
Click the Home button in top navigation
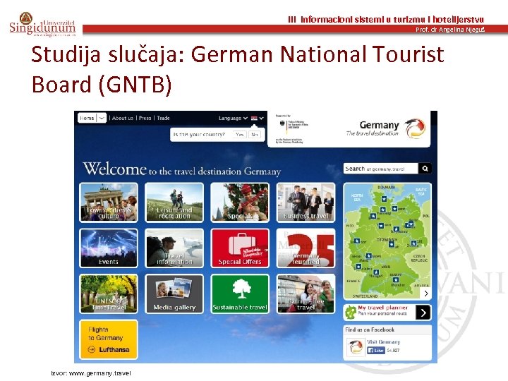87,118
